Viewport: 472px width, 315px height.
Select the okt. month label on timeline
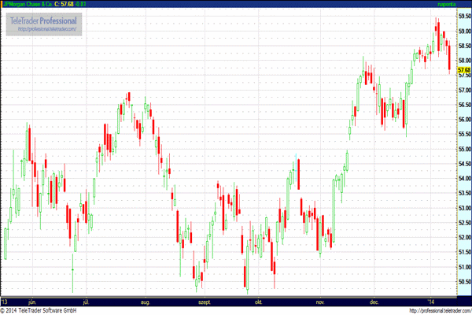coord(258,302)
